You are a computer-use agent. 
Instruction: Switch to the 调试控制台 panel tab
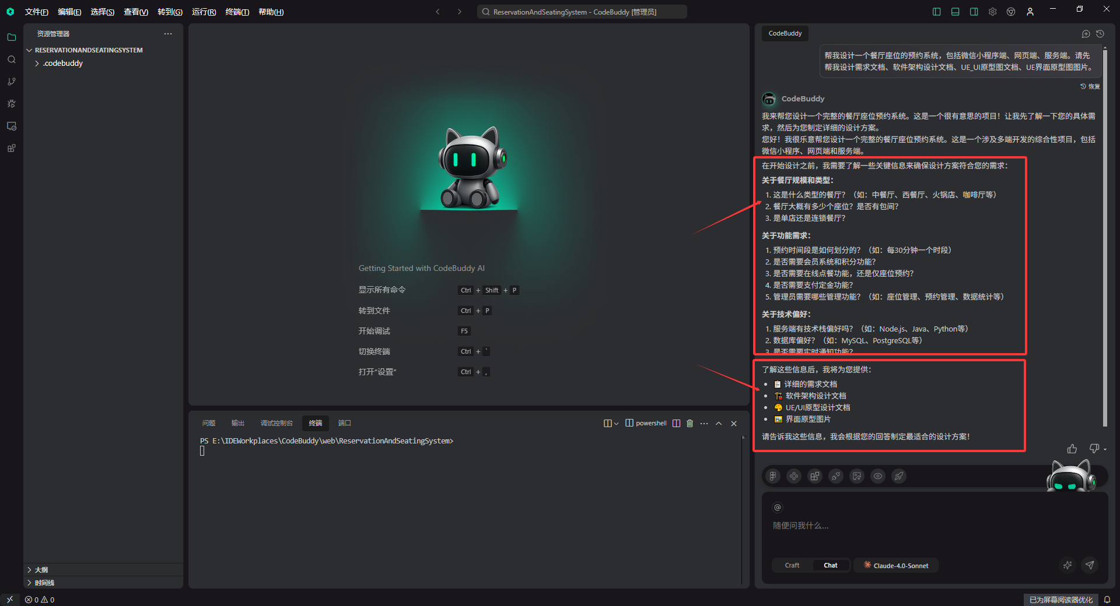tap(276, 423)
